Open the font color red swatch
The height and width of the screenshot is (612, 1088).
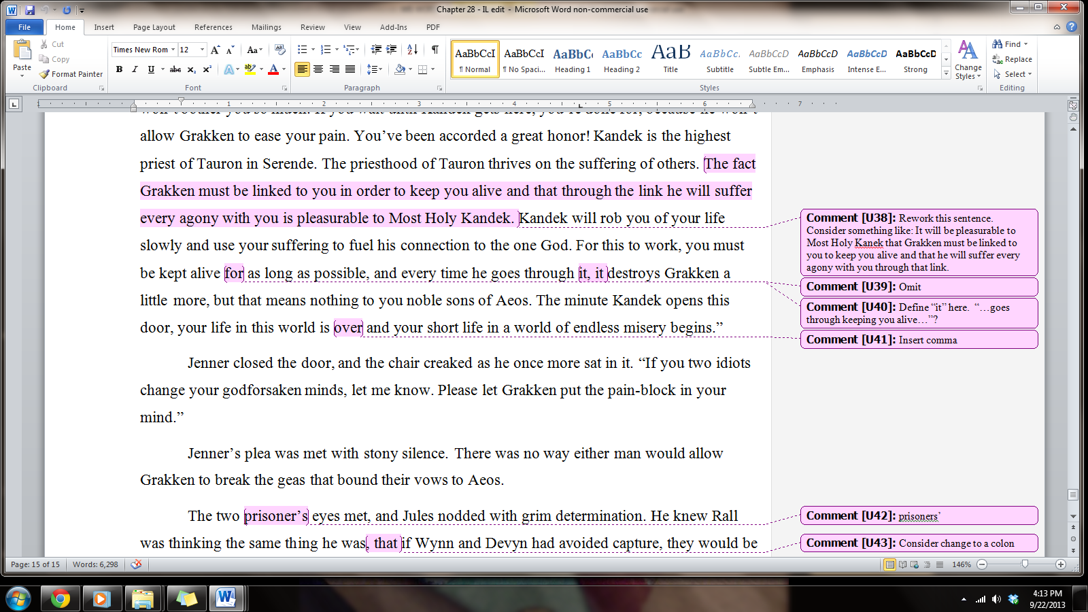273,69
